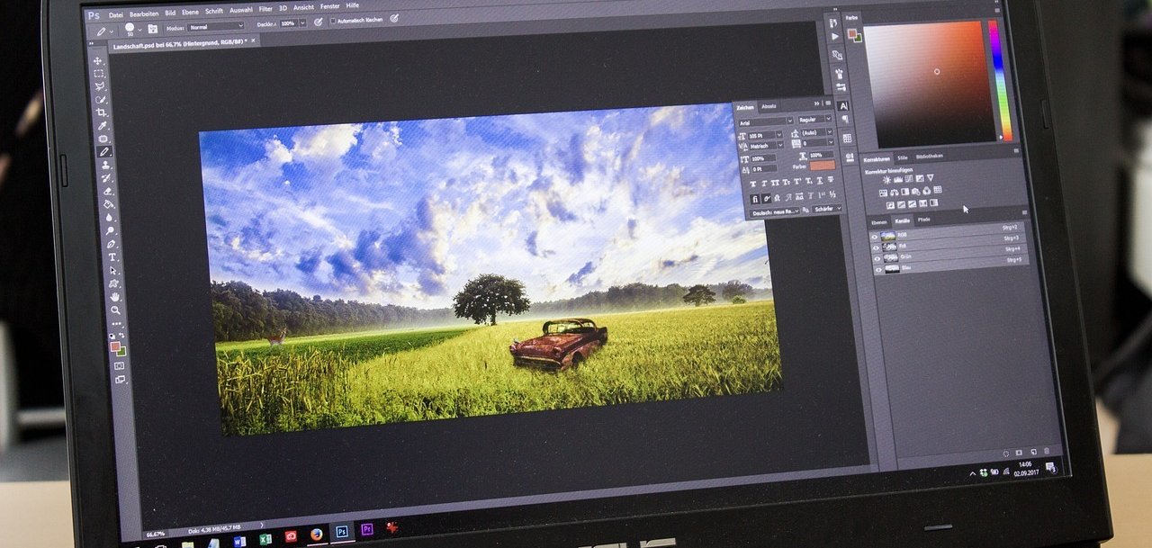Click the Deckkraft opacity input field
1152x548 pixels.
coord(287,22)
